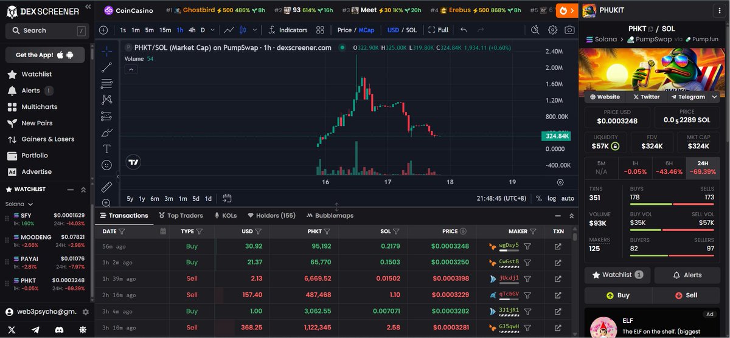Open transaction link for wgDsy5 row
This screenshot has width=730, height=338.
point(558,246)
